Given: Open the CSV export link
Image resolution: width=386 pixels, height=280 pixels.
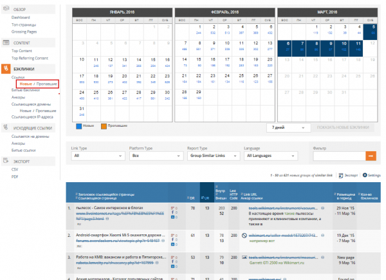Looking at the screenshot, I should 15,169.
